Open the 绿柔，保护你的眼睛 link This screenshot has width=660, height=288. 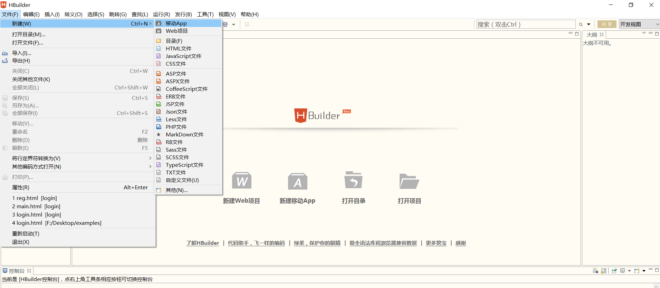click(317, 243)
